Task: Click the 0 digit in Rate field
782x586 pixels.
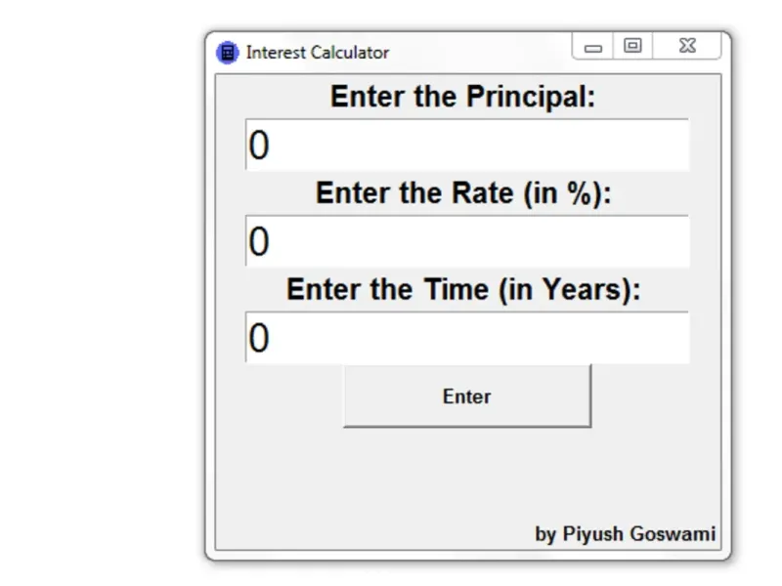Action: [258, 241]
